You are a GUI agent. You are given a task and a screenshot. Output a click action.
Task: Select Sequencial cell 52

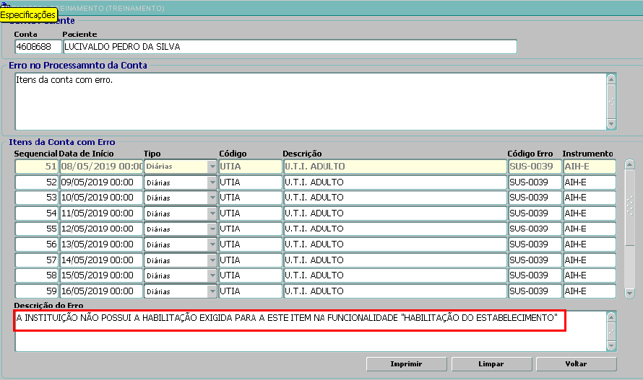click(37, 182)
